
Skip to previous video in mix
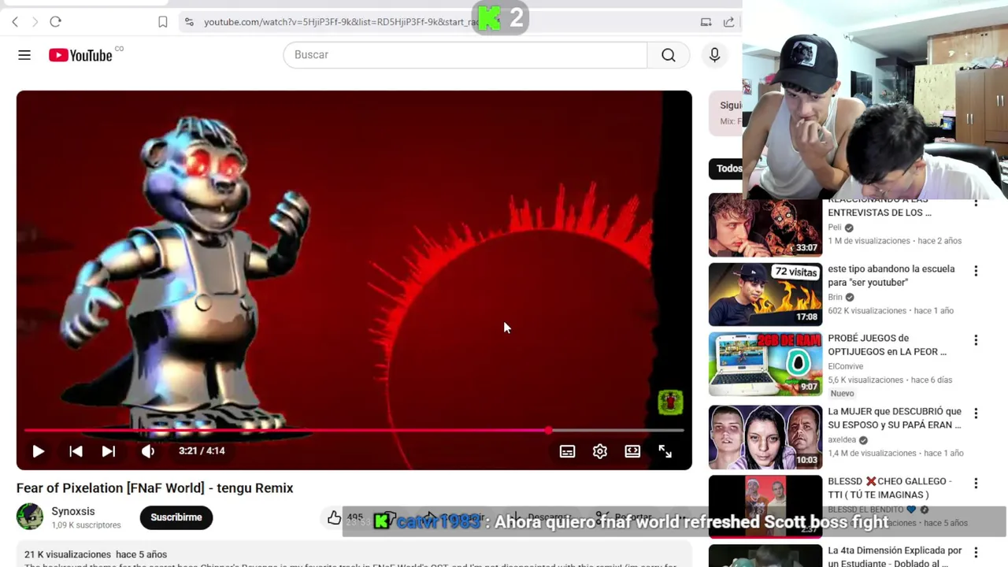pos(76,451)
